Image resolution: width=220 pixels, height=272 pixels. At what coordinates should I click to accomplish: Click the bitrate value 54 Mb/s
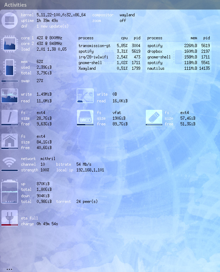coord(84,164)
